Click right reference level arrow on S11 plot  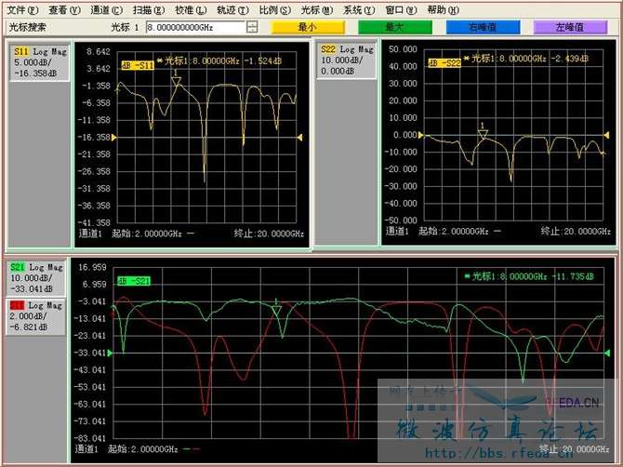click(x=299, y=138)
